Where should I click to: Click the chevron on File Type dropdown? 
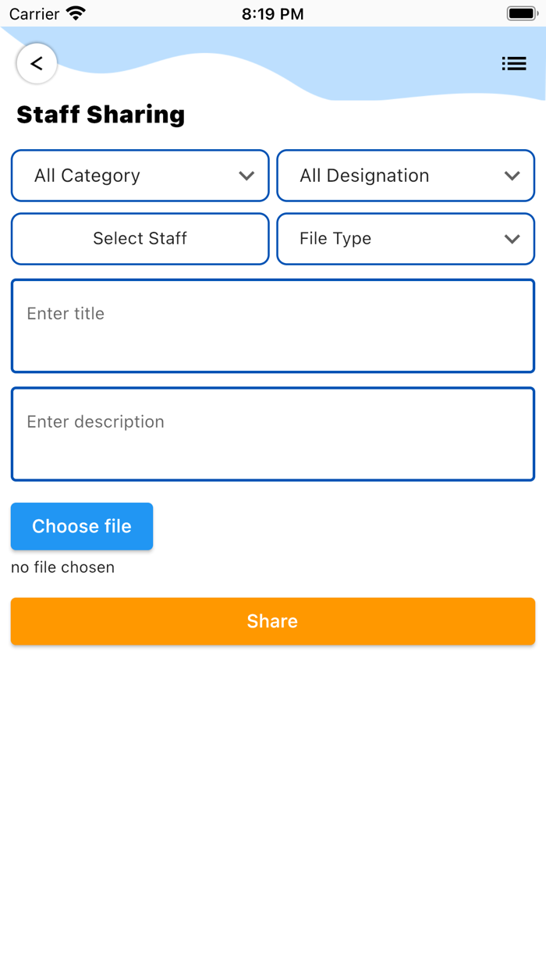(x=513, y=239)
